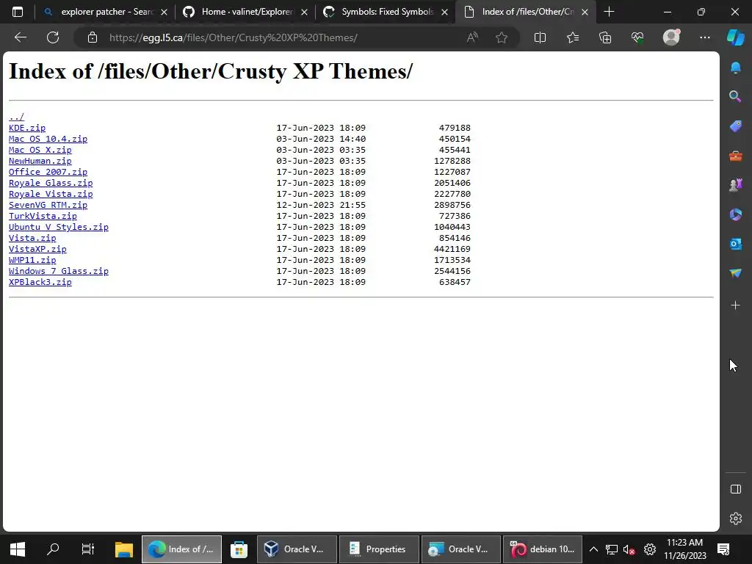Open sidebar notifications bell
752x564 pixels.
[x=736, y=68]
